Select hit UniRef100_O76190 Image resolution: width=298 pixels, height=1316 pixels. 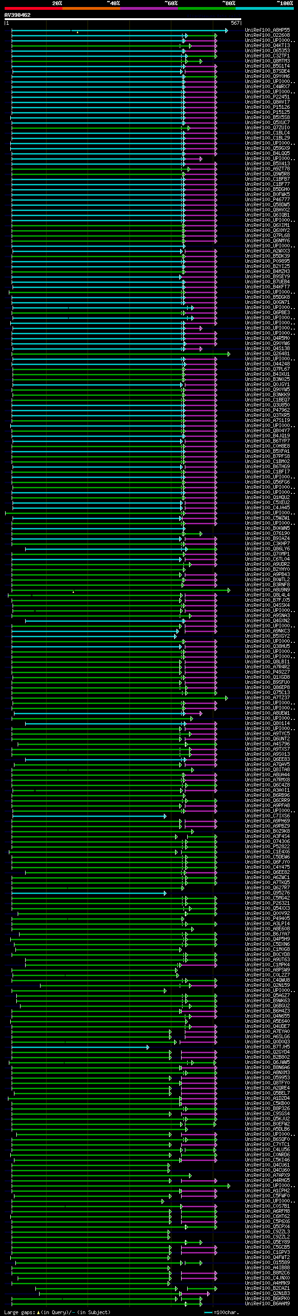point(267,533)
